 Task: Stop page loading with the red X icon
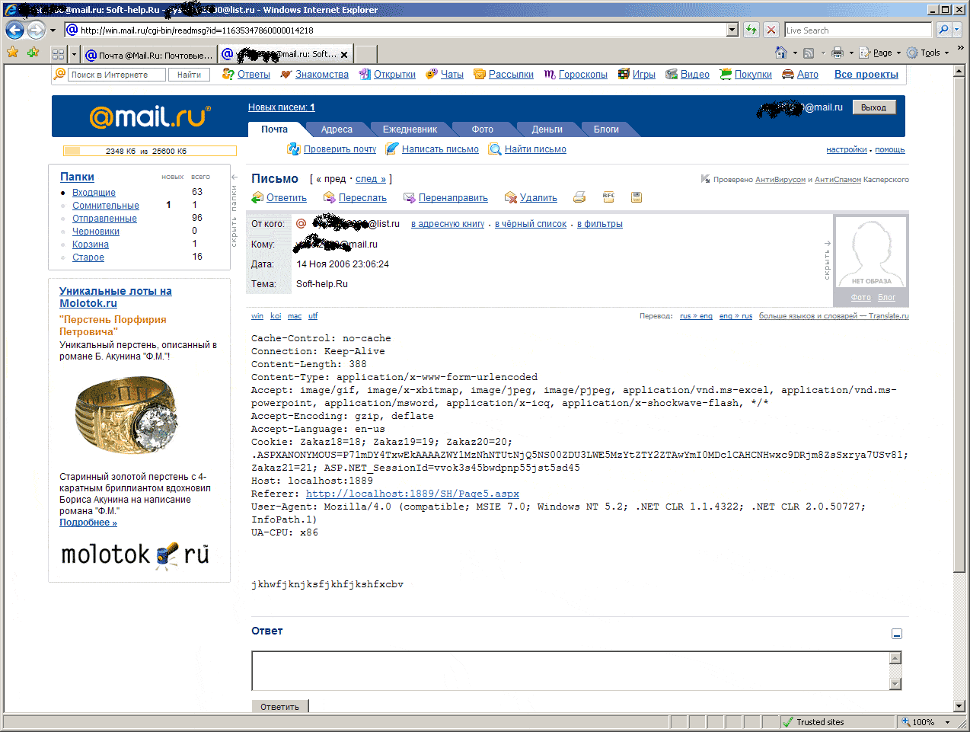771,30
